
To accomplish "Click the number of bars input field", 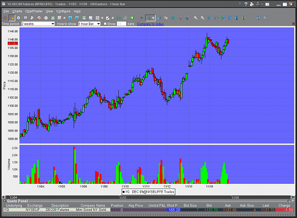I will tap(122, 24).
